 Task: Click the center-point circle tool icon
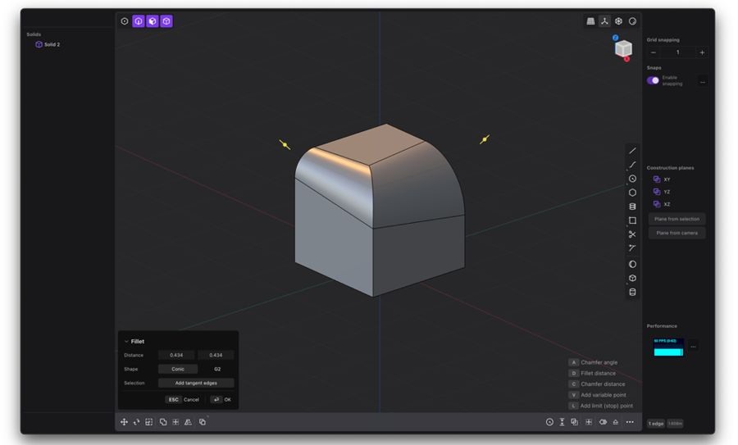[632, 179]
